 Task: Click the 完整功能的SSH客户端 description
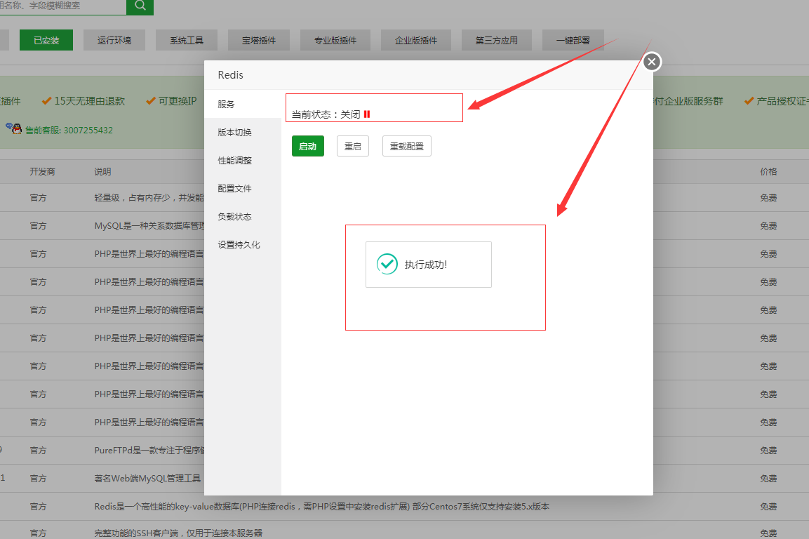(x=178, y=533)
